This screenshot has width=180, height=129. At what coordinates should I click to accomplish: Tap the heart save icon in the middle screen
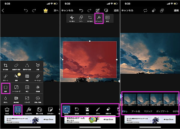tap(106, 10)
